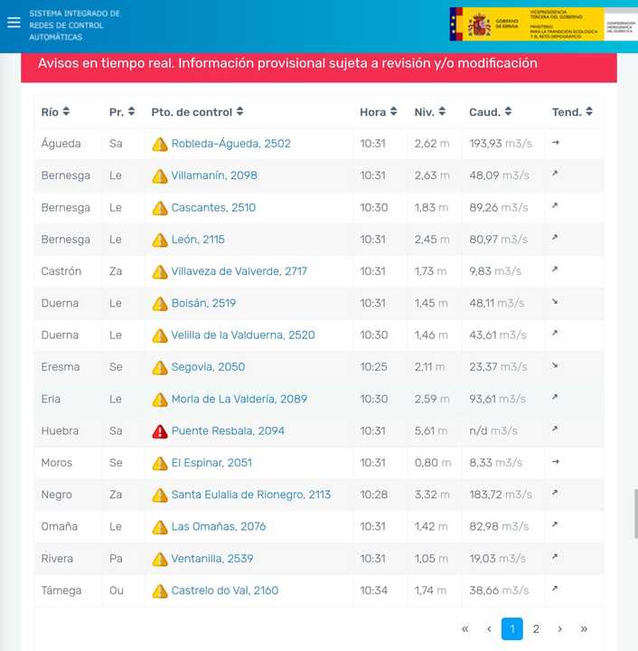Click warning icon for León row

[x=160, y=240]
